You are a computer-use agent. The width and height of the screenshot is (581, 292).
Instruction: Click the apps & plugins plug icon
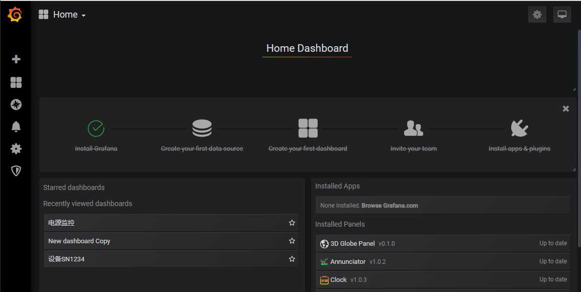click(x=520, y=128)
